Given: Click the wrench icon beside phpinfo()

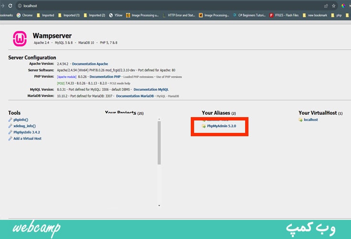Looking at the screenshot, I should point(10,120).
